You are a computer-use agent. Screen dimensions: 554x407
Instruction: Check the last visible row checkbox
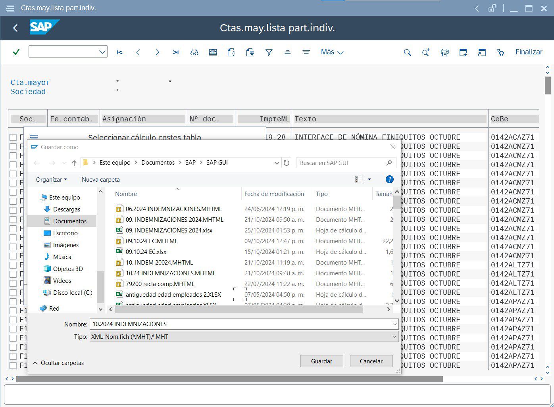13,365
